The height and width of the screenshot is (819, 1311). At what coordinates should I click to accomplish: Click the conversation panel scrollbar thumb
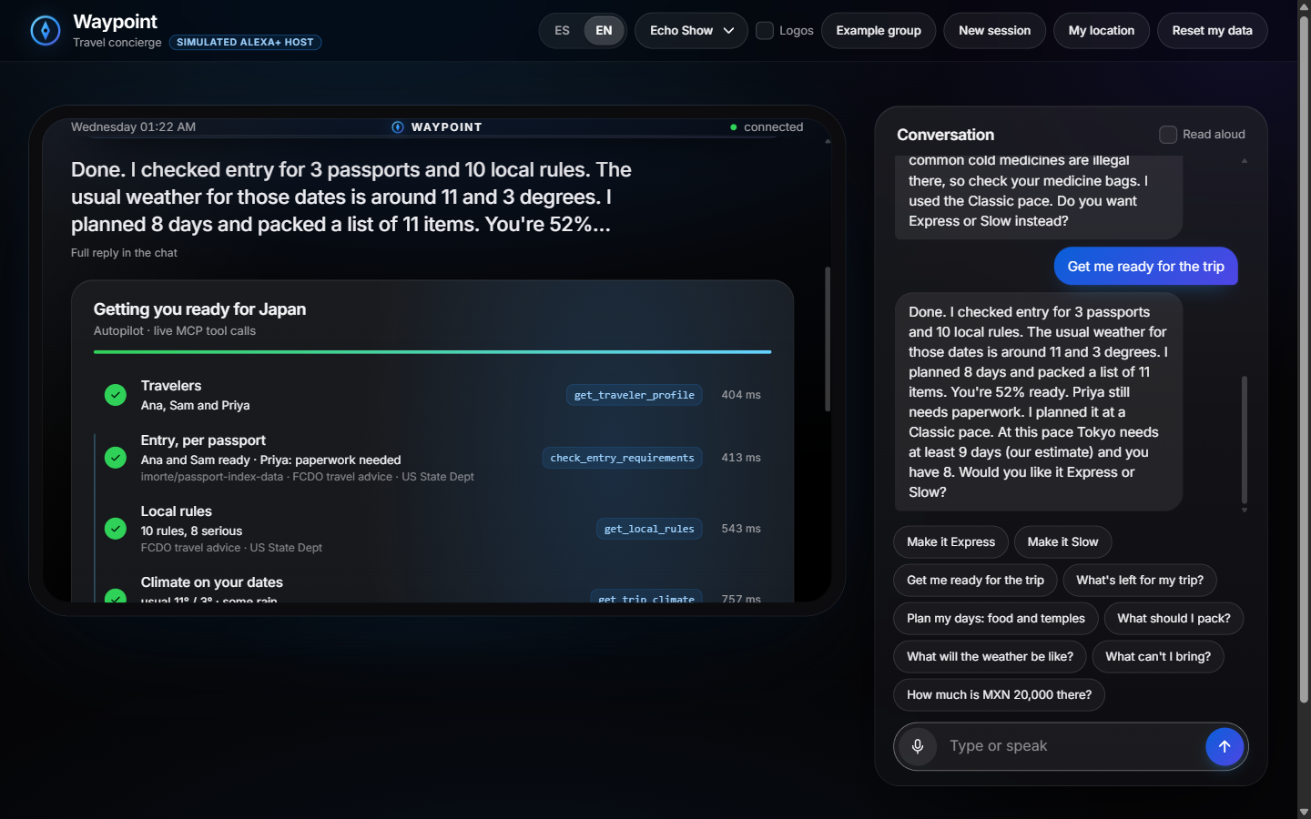(1245, 440)
